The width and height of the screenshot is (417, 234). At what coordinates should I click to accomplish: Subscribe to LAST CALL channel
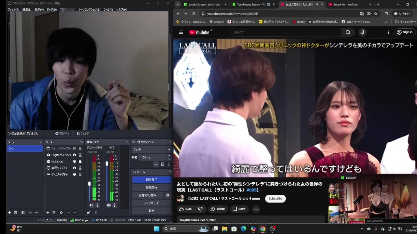275,199
